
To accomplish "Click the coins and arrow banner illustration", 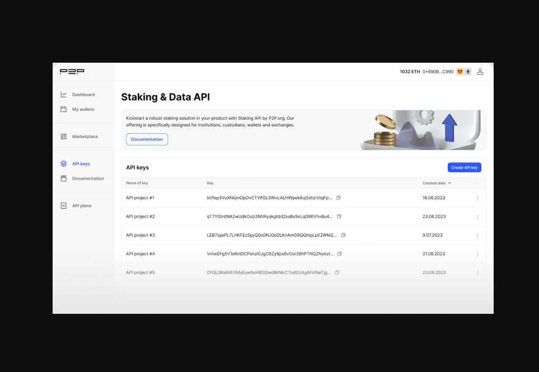I will click(x=421, y=130).
